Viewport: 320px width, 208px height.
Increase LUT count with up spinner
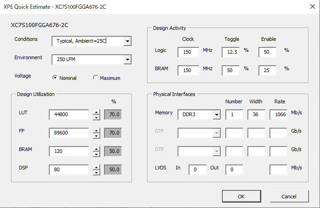(x=97, y=112)
